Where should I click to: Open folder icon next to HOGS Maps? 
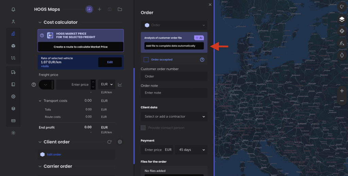[120, 9]
